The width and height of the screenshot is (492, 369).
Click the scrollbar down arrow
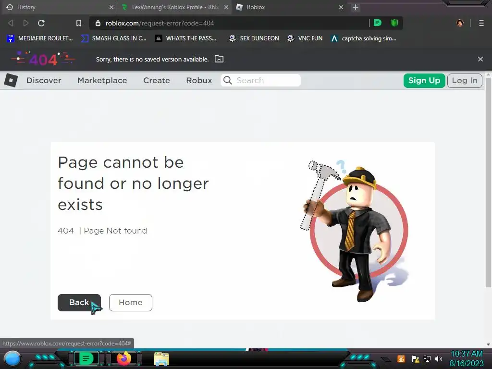coord(488,344)
